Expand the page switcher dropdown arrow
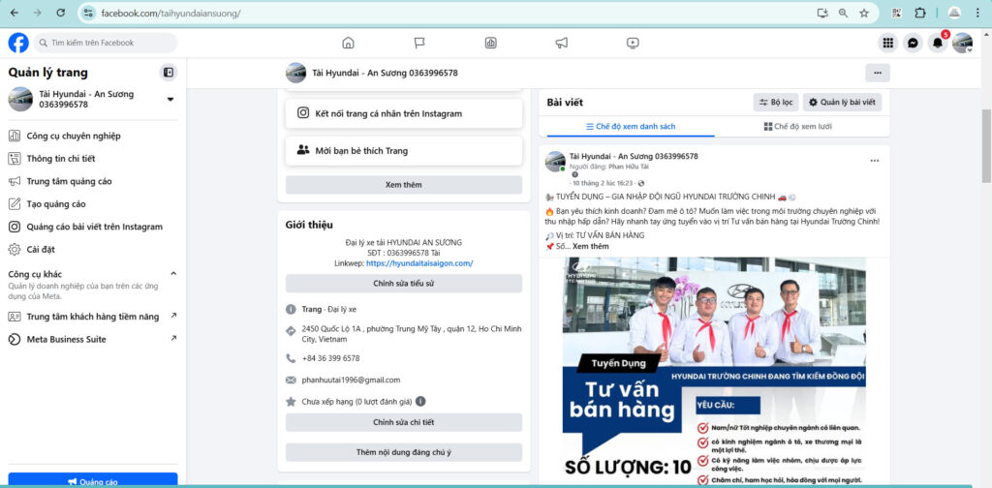Image resolution: width=992 pixels, height=488 pixels. click(170, 99)
